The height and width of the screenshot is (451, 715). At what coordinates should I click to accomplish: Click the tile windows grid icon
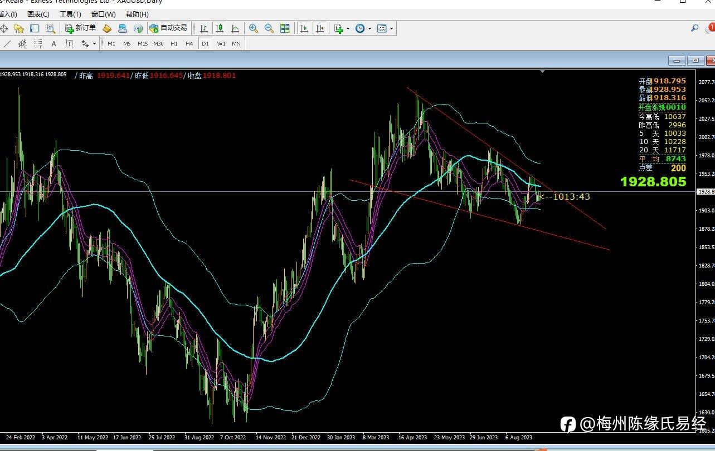[x=285, y=28]
